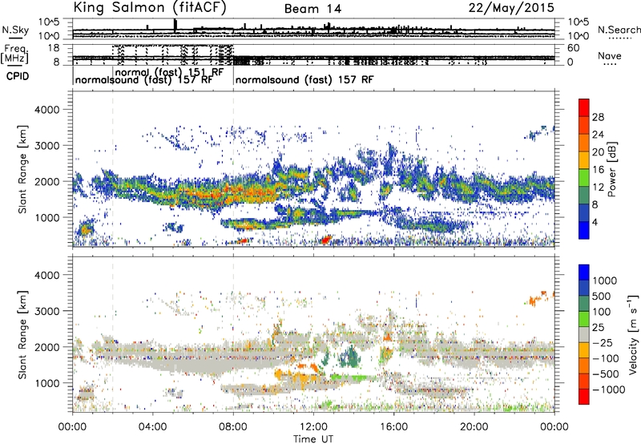Click the red top of the power colorbar
The width and height of the screenshot is (641, 444).
(x=584, y=107)
